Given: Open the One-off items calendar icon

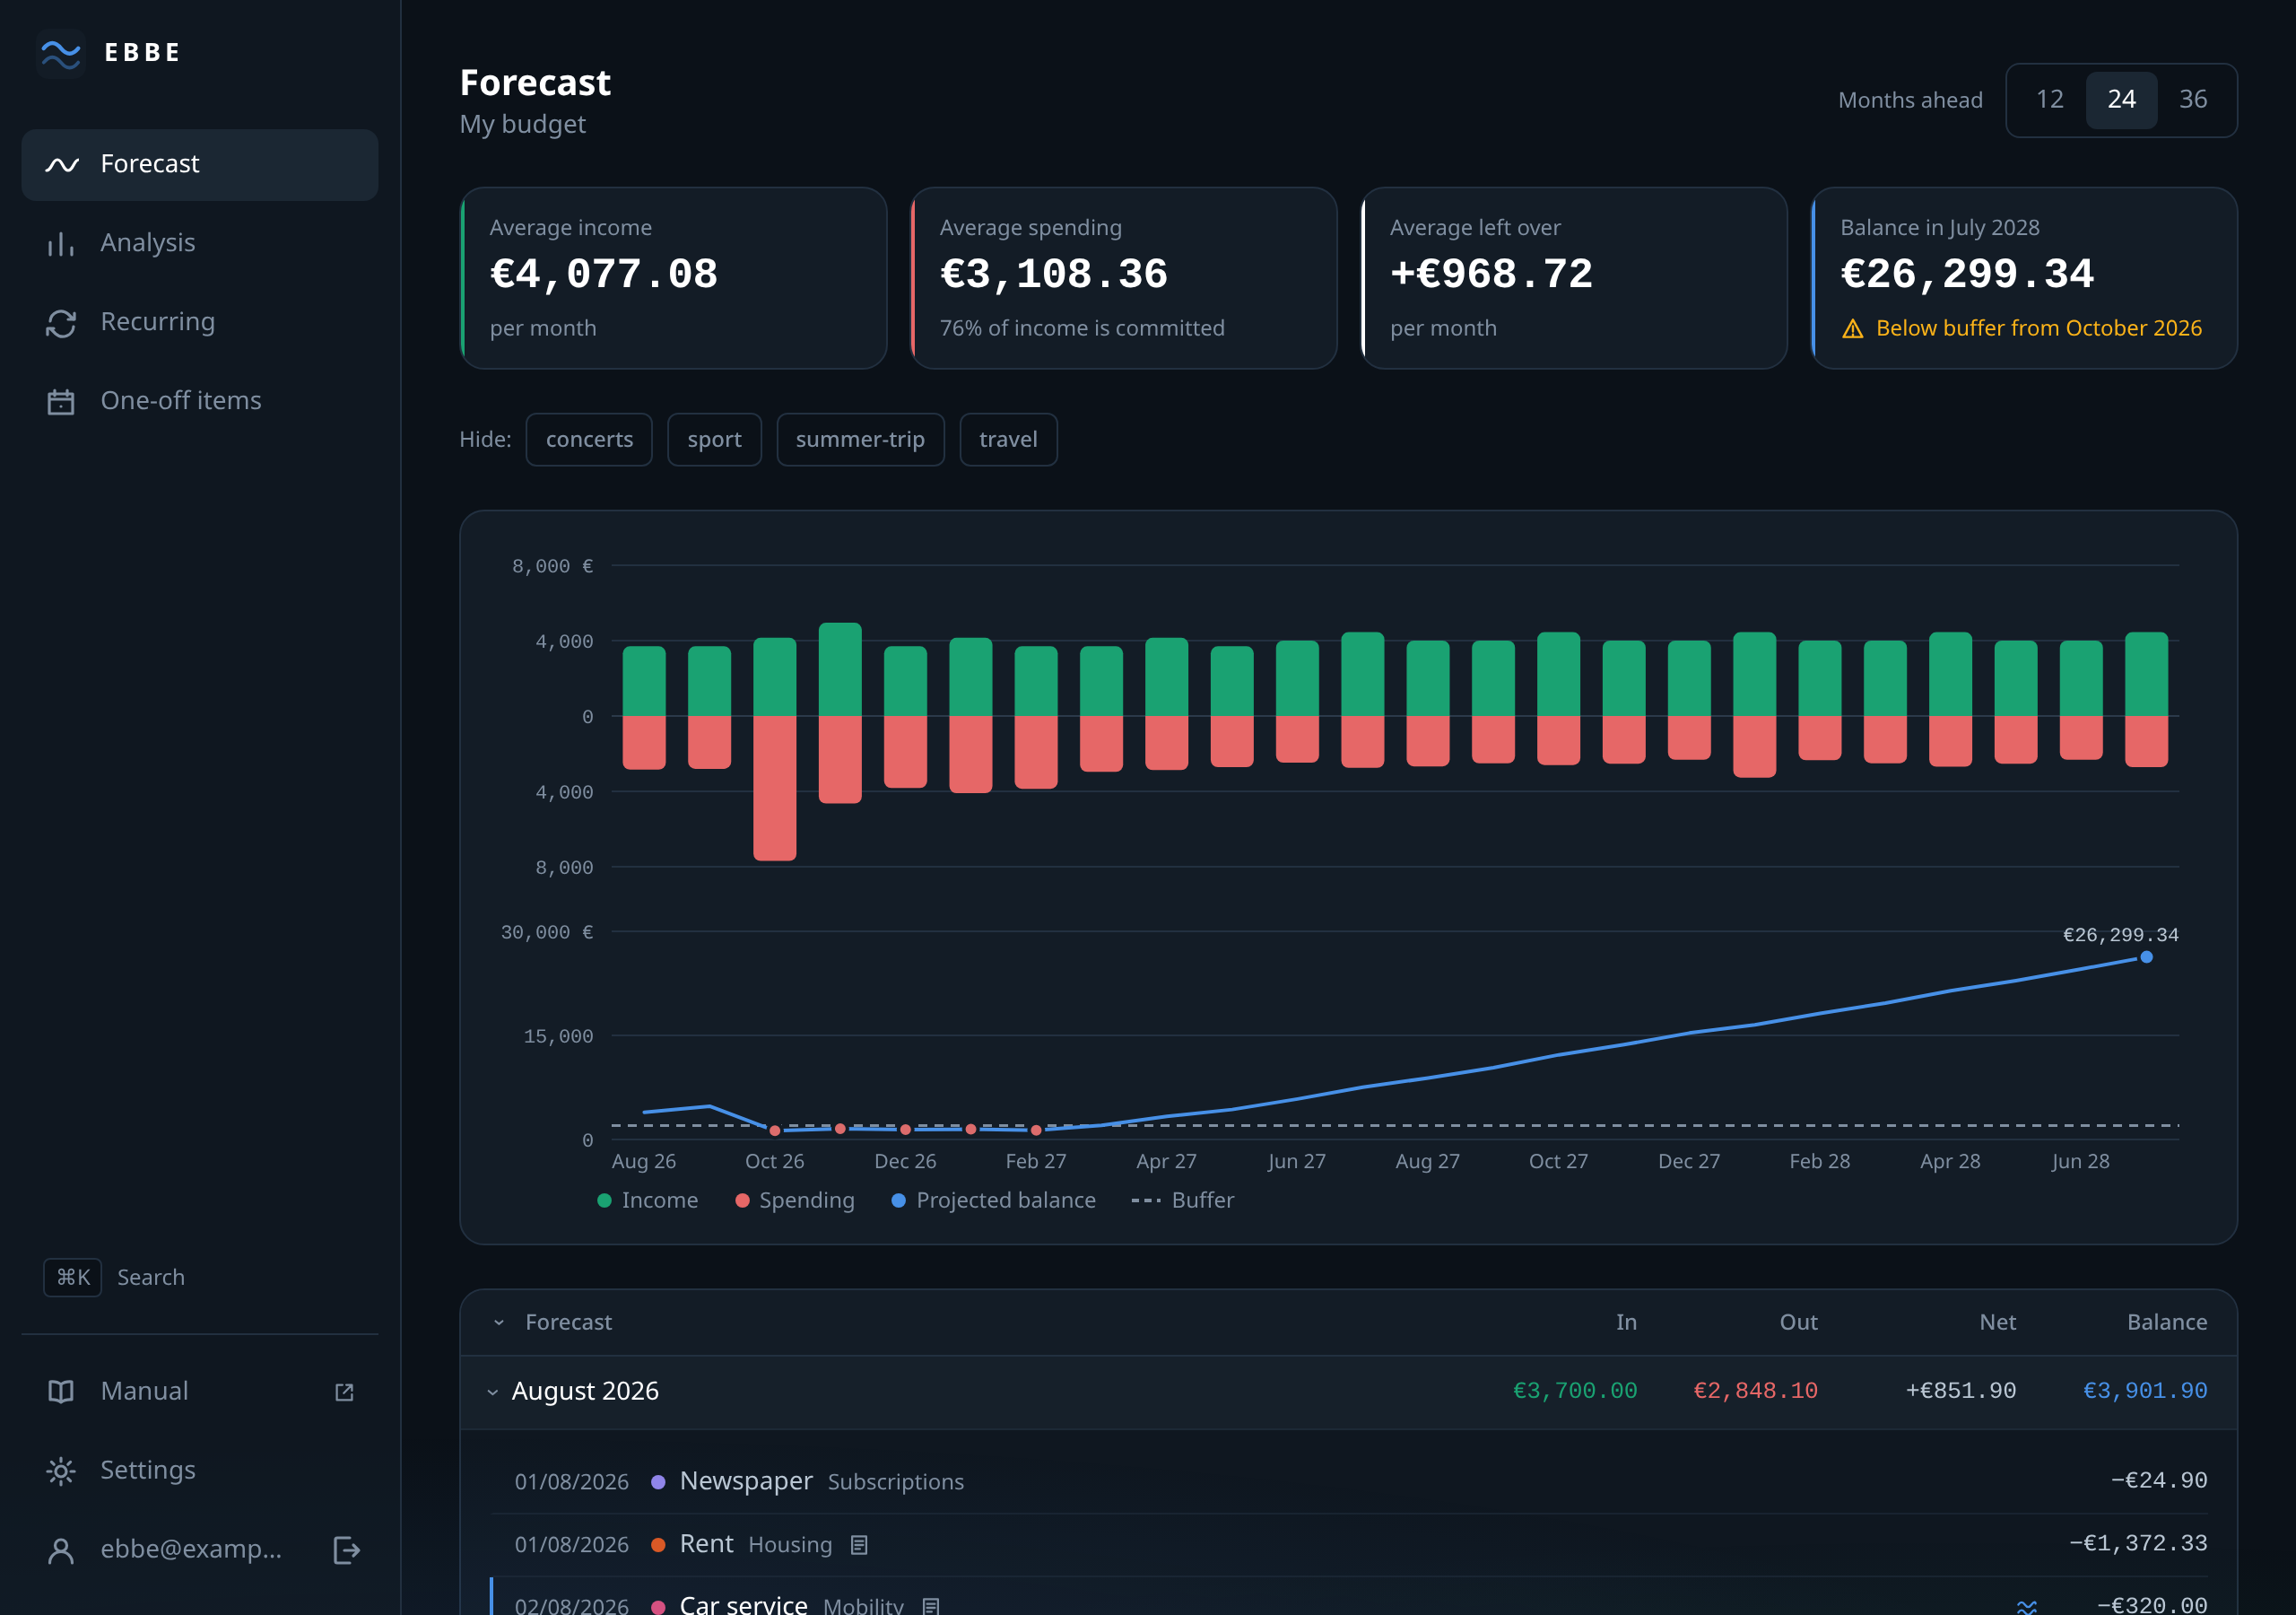Looking at the screenshot, I should click(61, 401).
